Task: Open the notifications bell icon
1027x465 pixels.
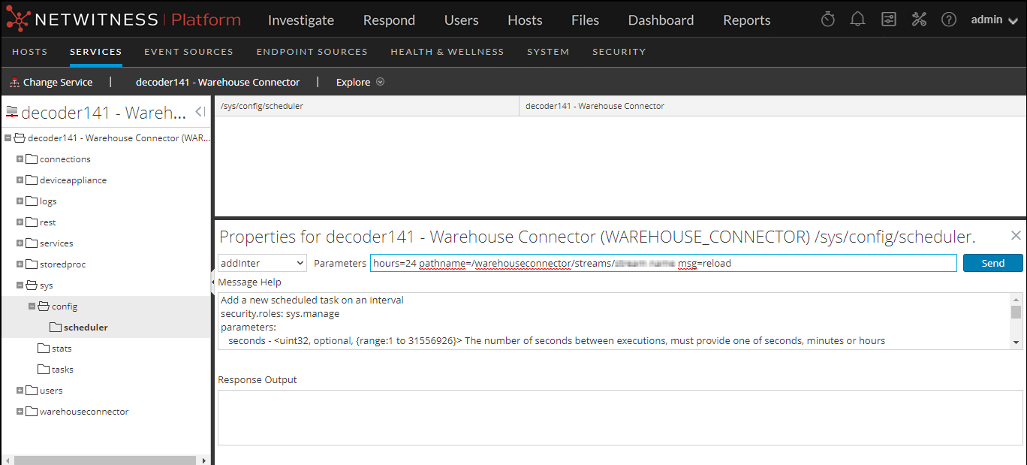Action: pyautogui.click(x=857, y=20)
